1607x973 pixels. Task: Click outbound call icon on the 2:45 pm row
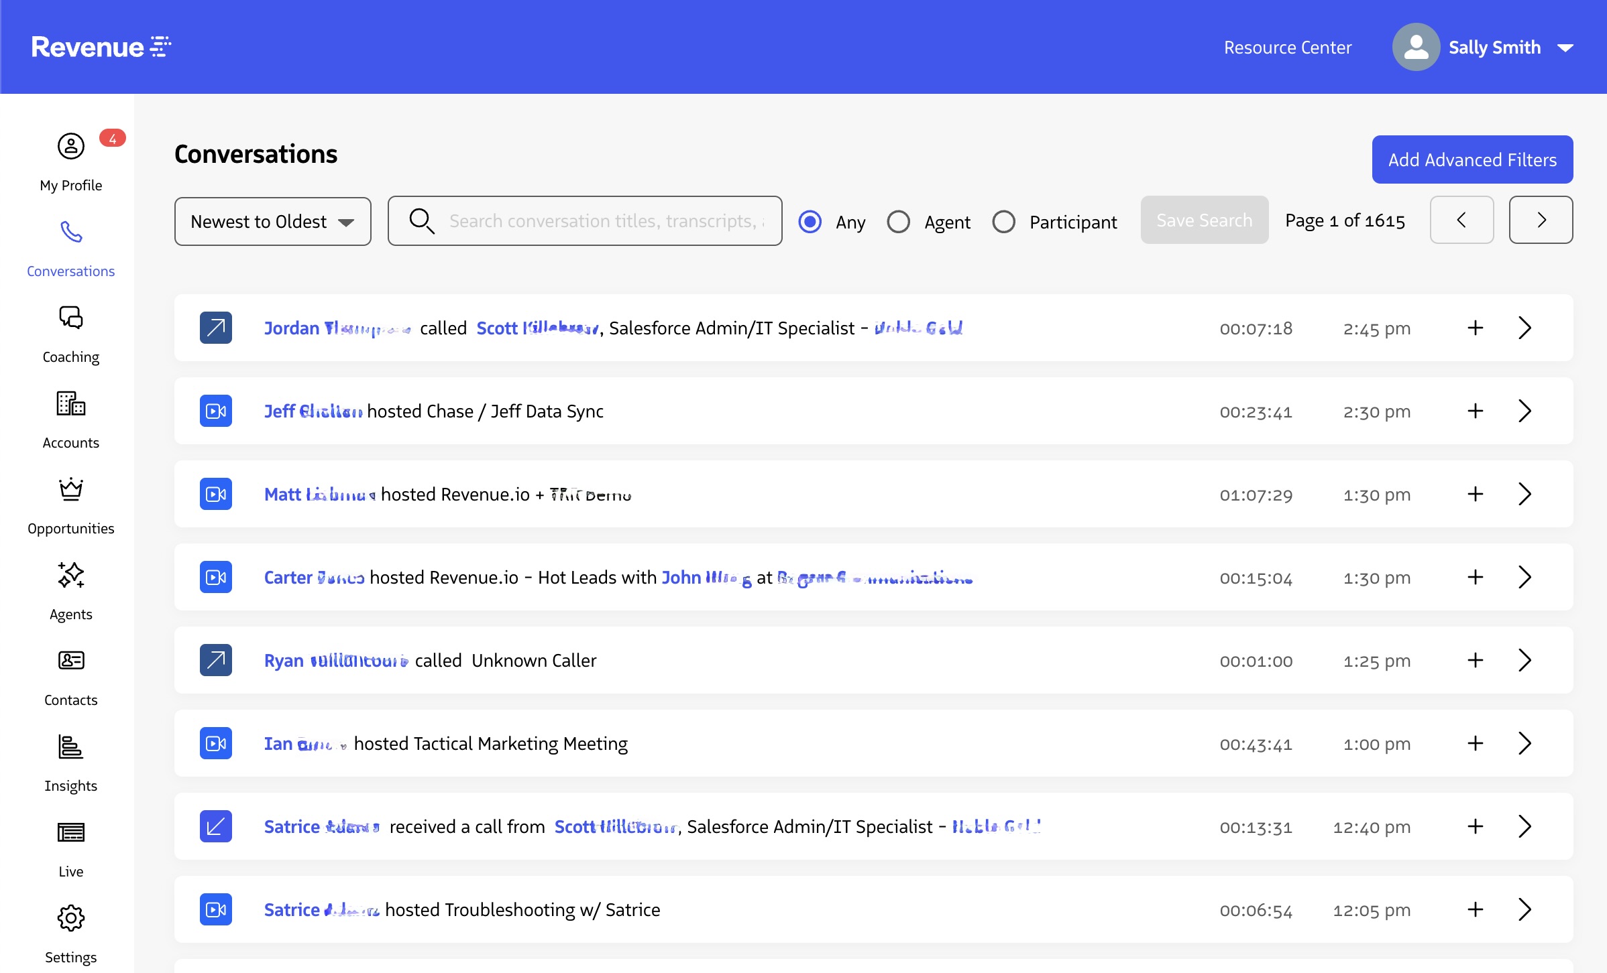(x=216, y=328)
